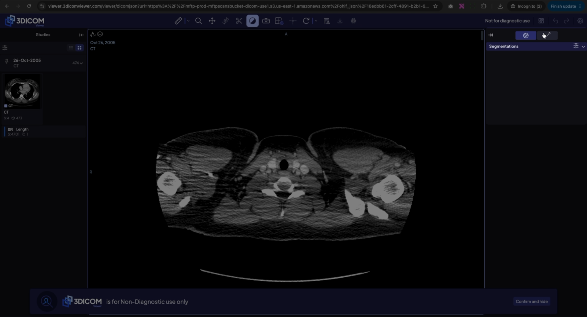Click the viewport vertical scrollbar

(482, 35)
